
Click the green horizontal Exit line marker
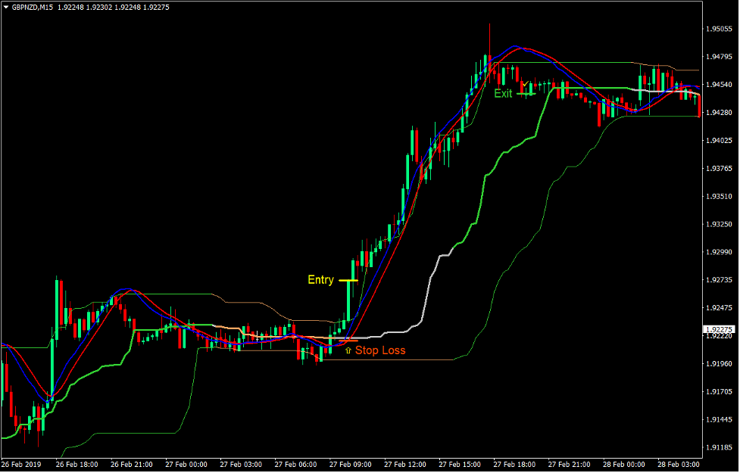[526, 94]
